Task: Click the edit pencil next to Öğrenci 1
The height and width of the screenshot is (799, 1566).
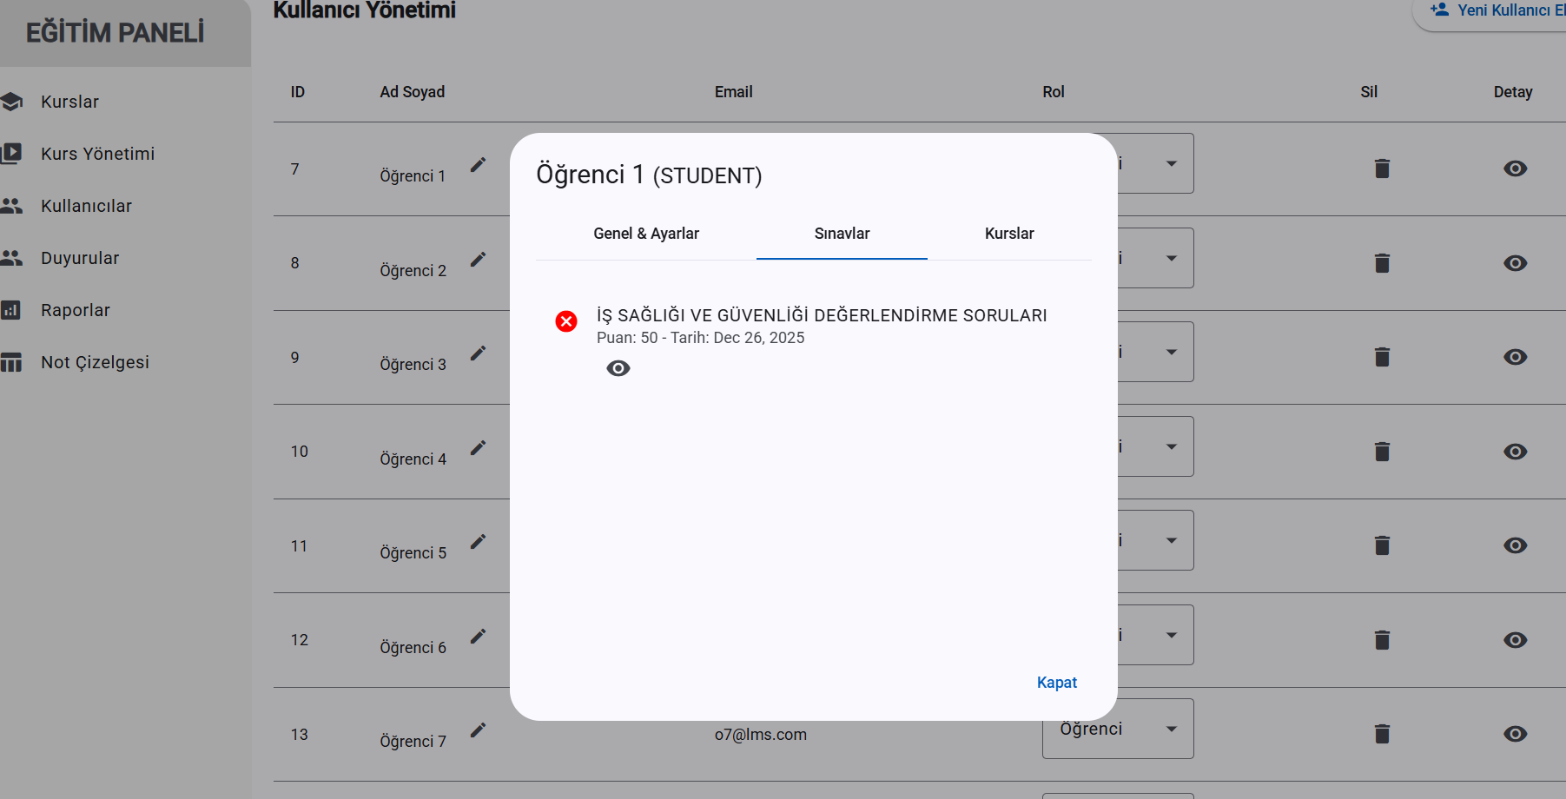Action: click(478, 165)
